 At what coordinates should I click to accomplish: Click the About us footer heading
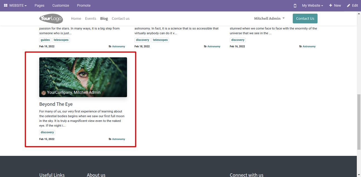coord(96,175)
